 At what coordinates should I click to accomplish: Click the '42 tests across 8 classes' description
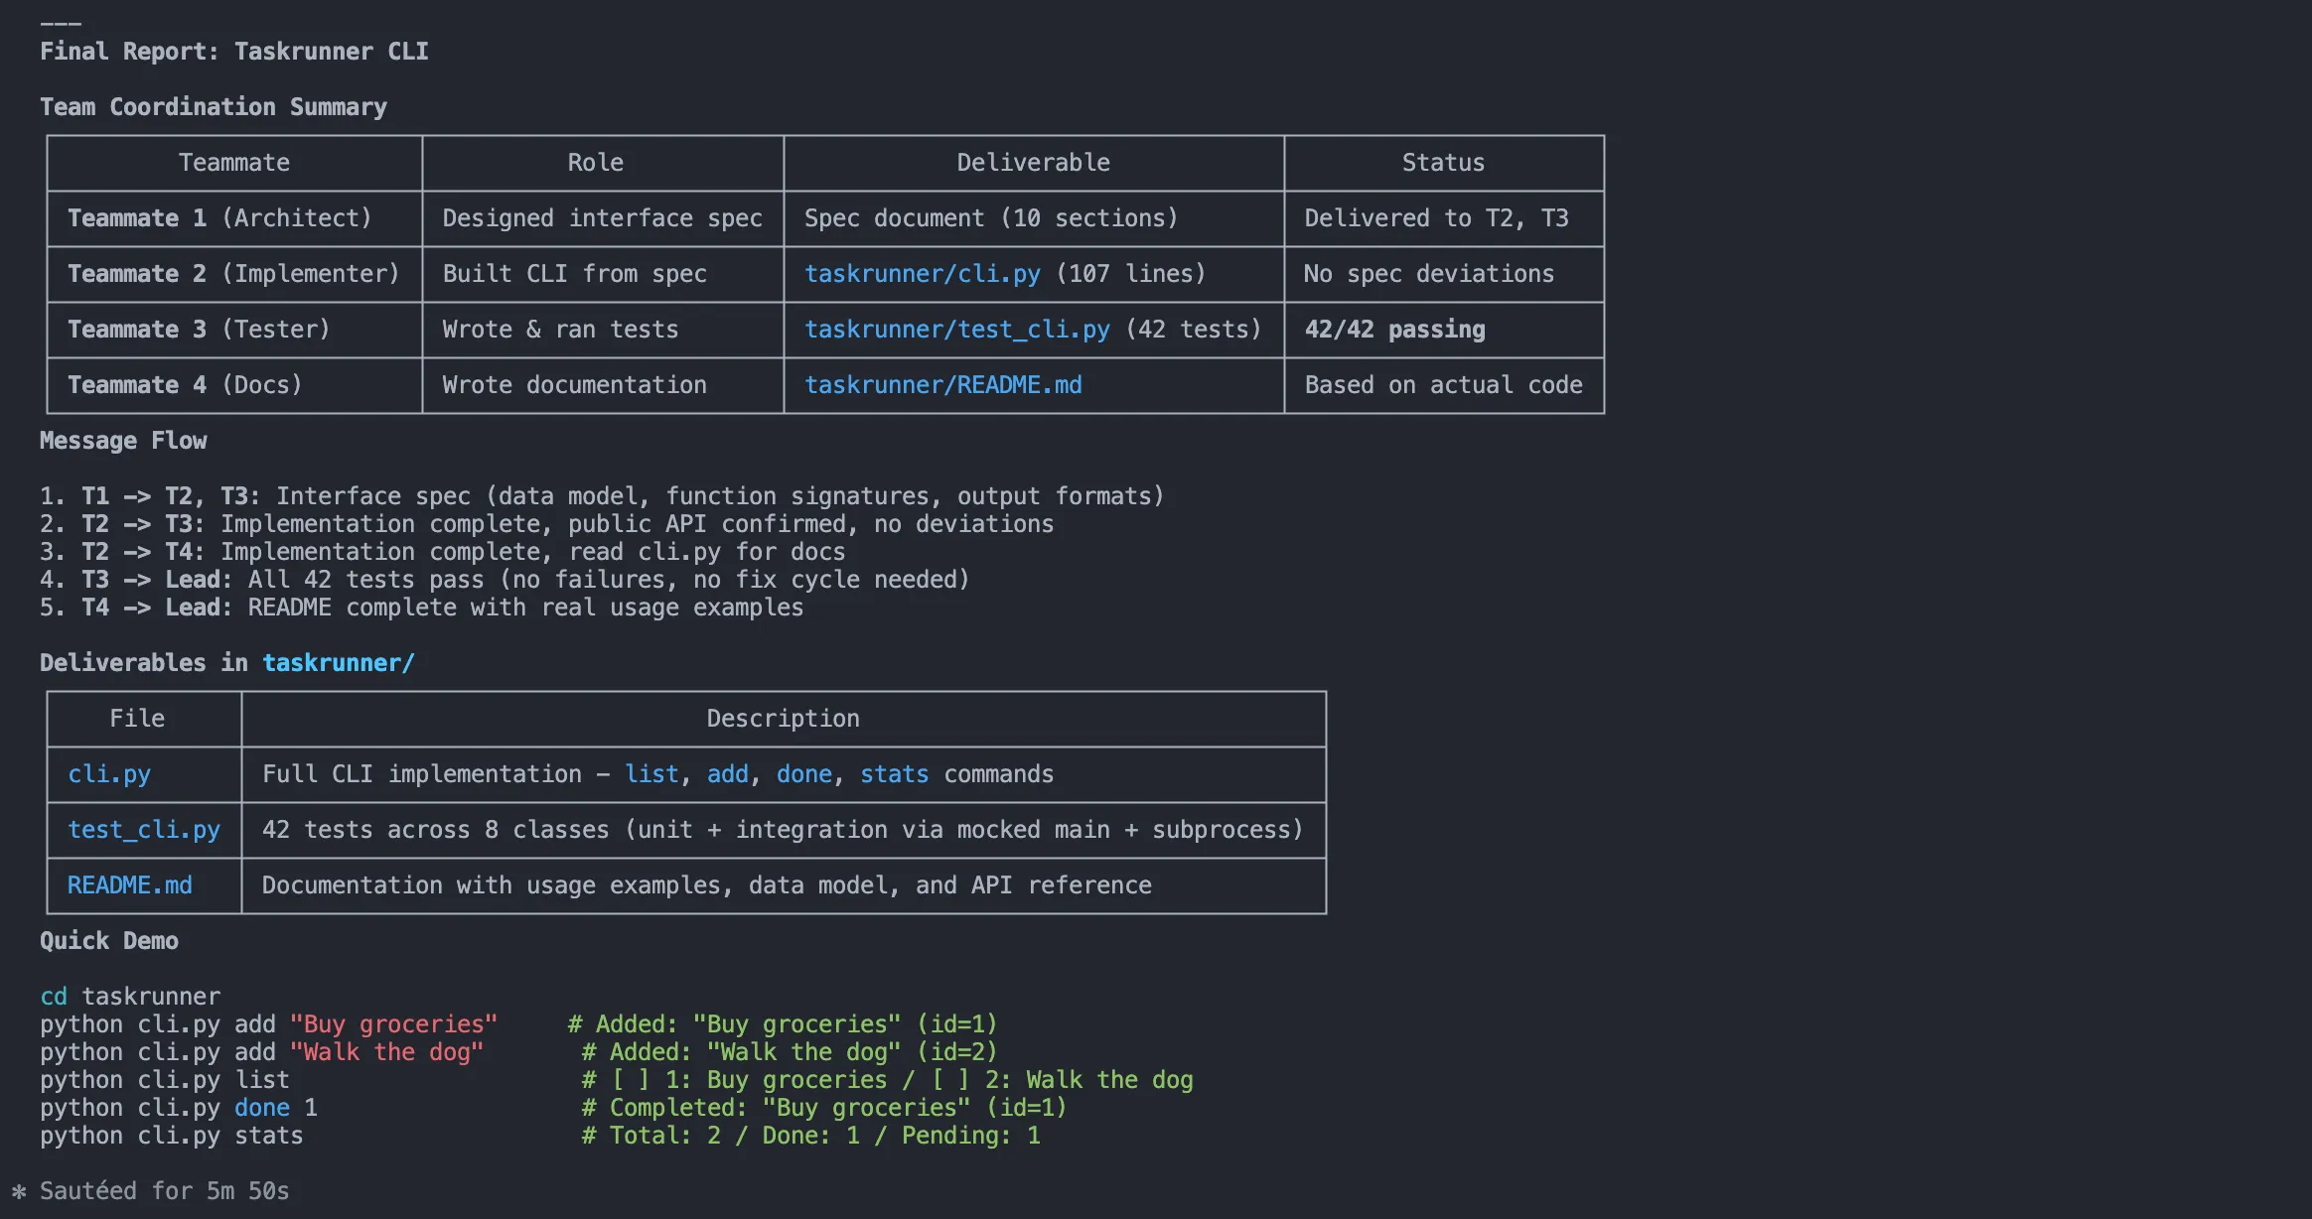click(x=783, y=830)
